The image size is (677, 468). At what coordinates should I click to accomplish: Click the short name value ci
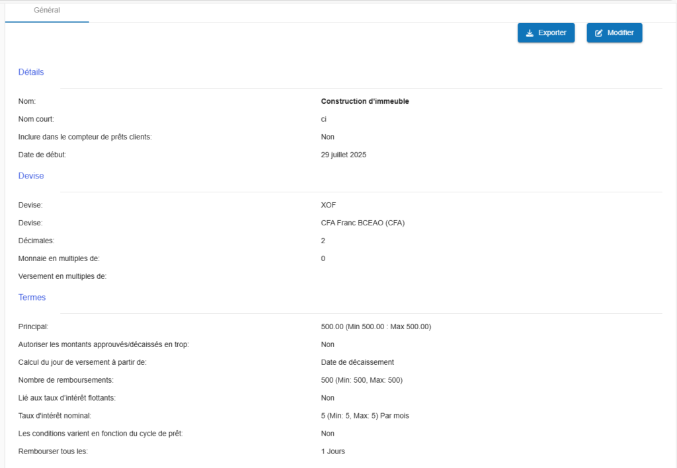point(323,119)
